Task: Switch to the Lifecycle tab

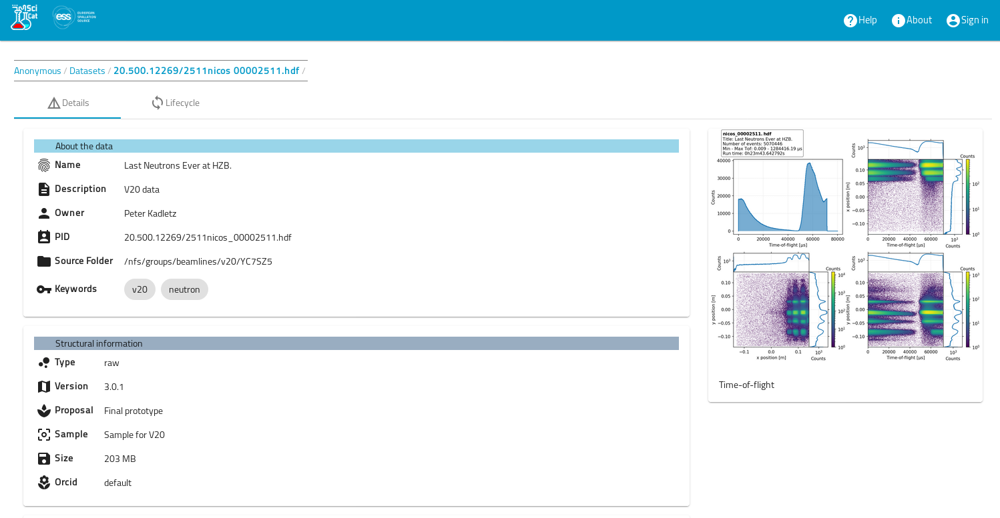Action: tap(175, 103)
